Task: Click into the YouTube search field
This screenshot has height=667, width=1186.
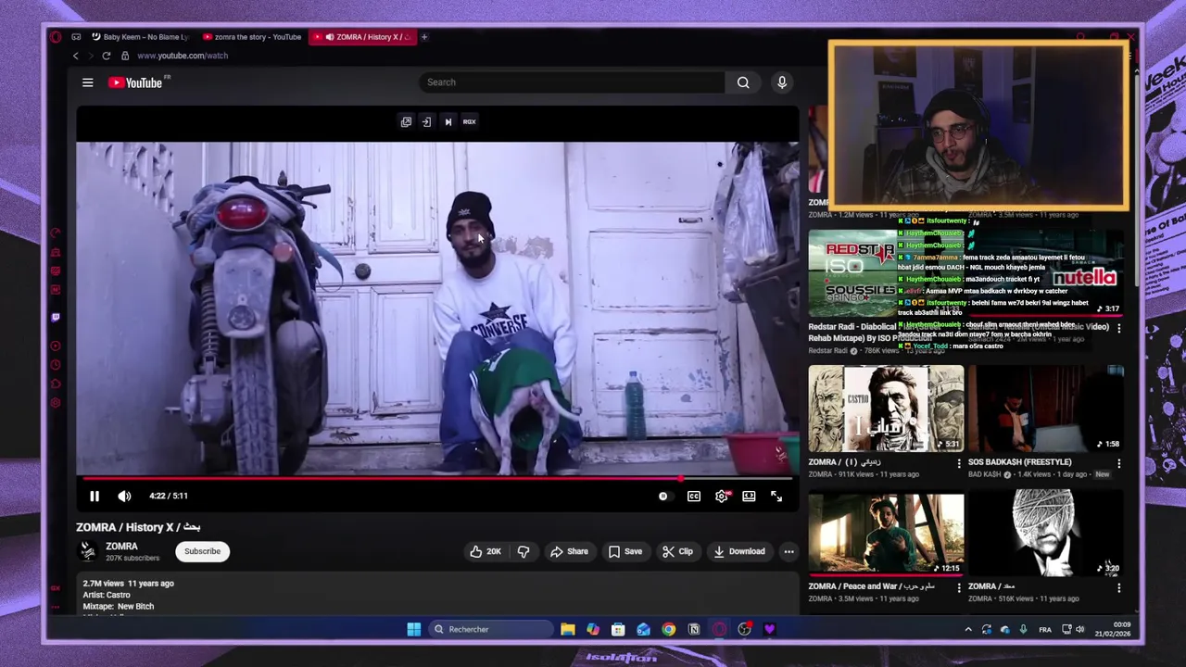Action: pyautogui.click(x=571, y=82)
